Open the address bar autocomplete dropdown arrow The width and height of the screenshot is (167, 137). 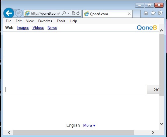pos(69,13)
